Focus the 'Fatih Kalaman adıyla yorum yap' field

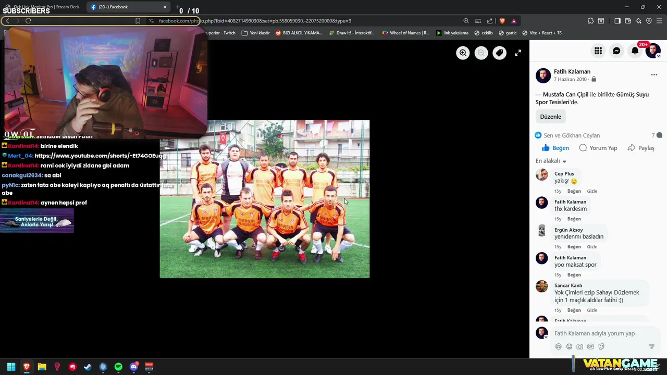[x=595, y=333]
